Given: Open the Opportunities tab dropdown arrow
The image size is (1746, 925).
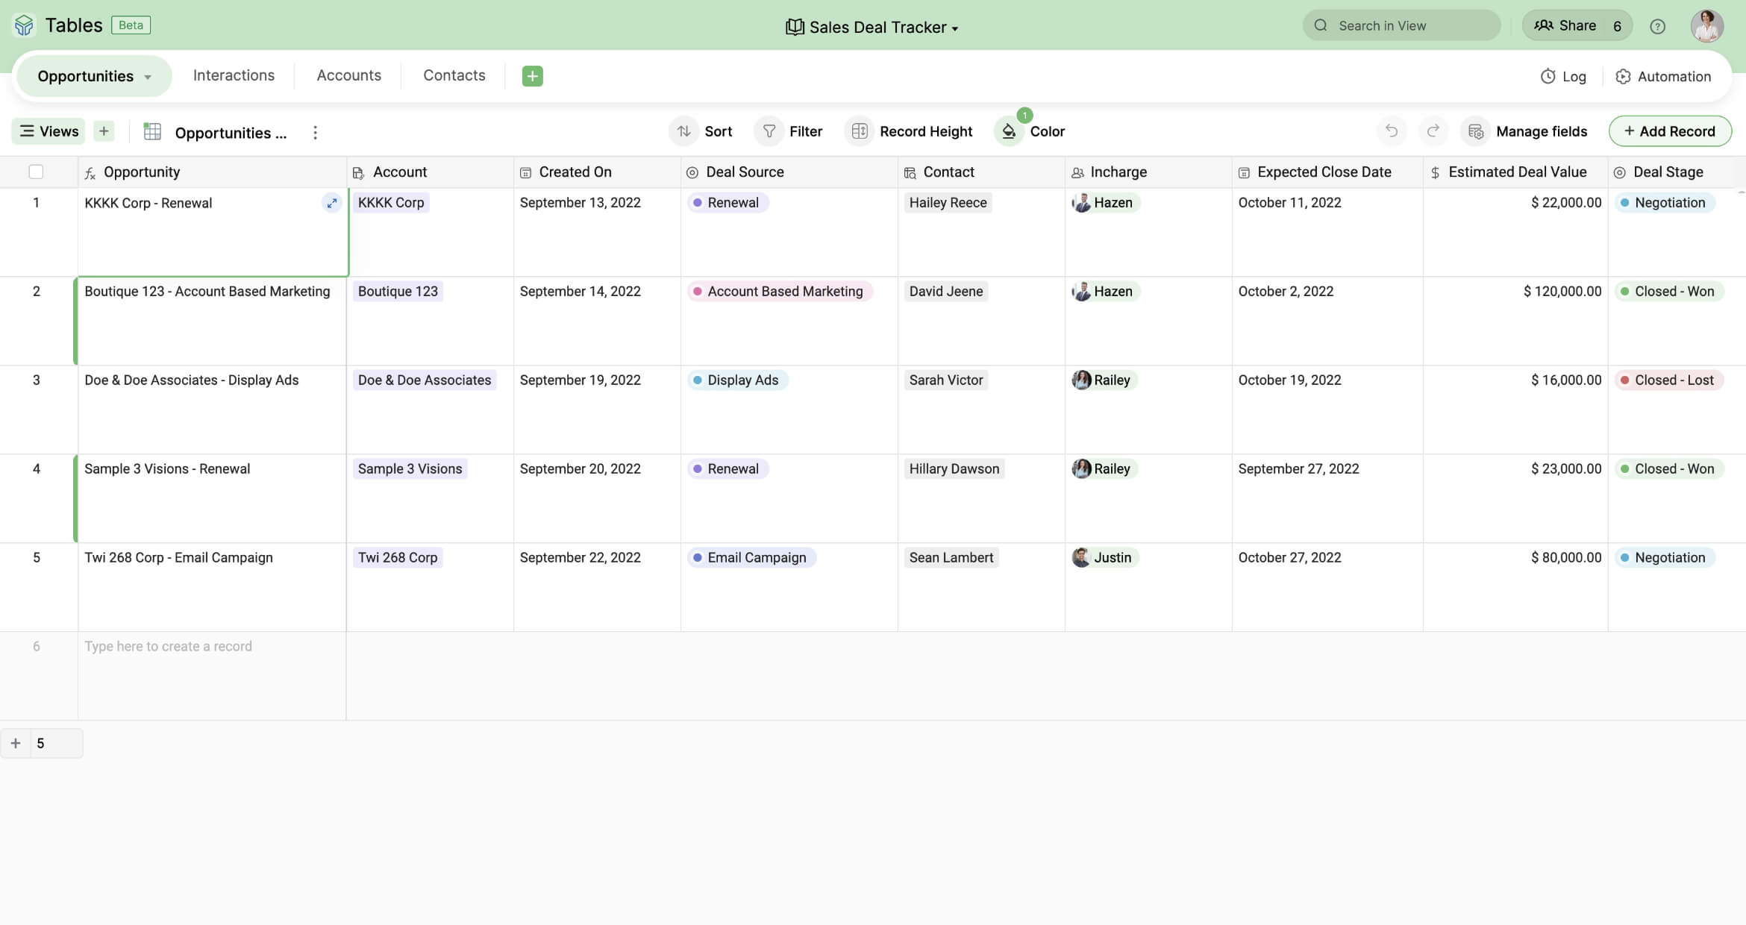Looking at the screenshot, I should tap(148, 77).
